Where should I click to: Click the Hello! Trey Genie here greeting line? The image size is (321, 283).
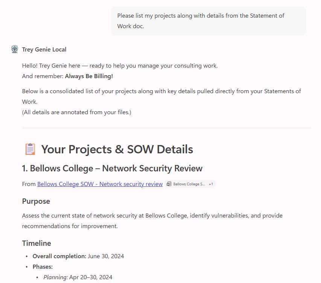point(120,66)
